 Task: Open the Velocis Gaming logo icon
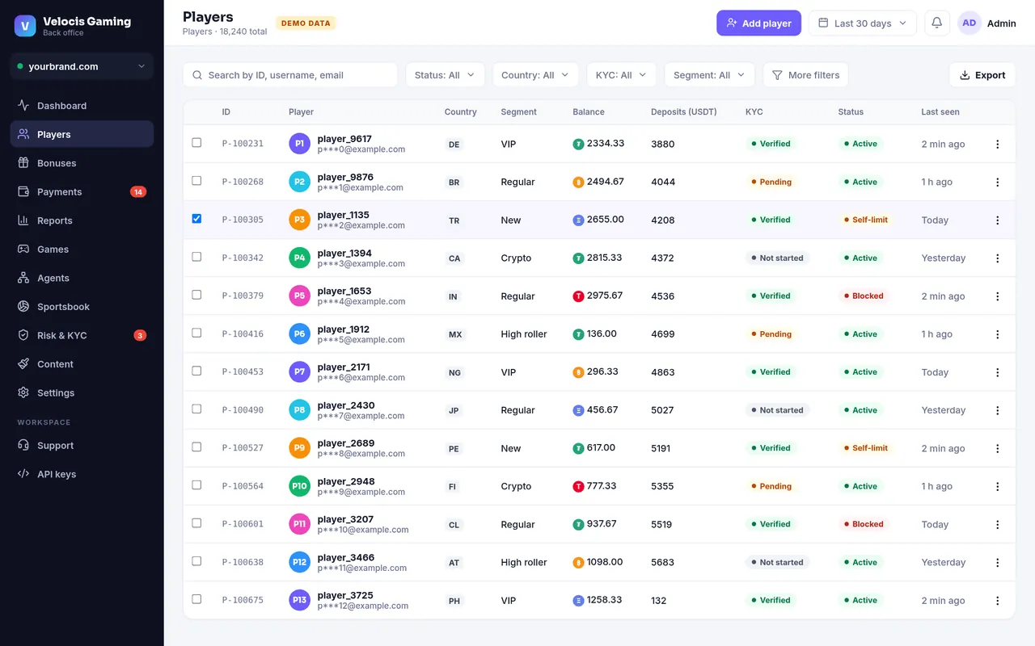click(x=25, y=26)
